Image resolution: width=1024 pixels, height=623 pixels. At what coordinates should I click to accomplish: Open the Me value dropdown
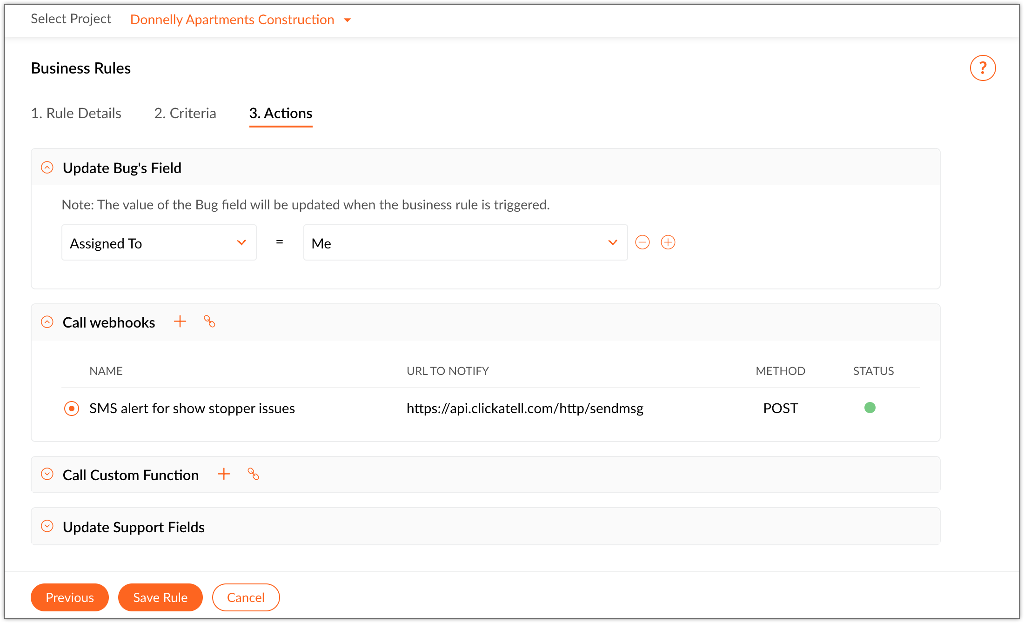click(x=465, y=243)
